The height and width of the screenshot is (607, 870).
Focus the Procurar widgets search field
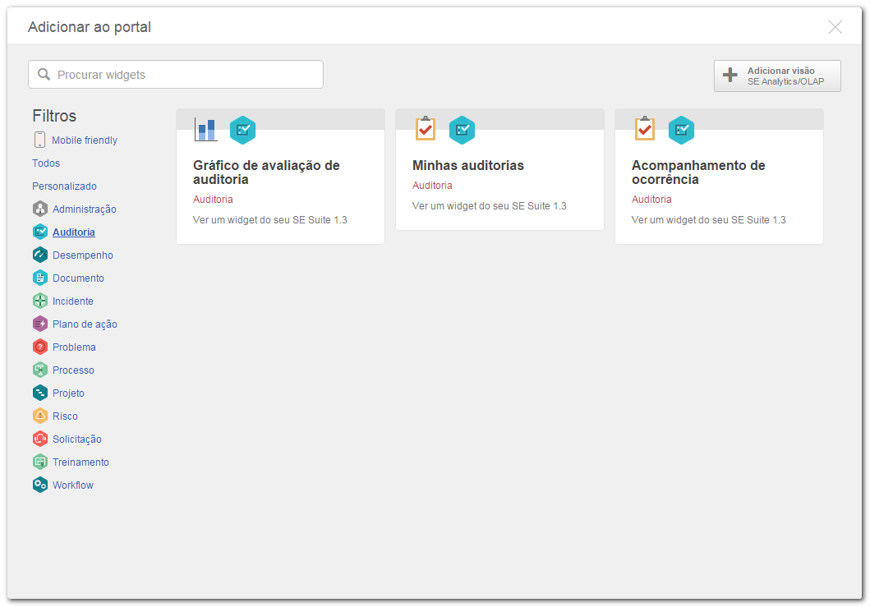click(176, 75)
